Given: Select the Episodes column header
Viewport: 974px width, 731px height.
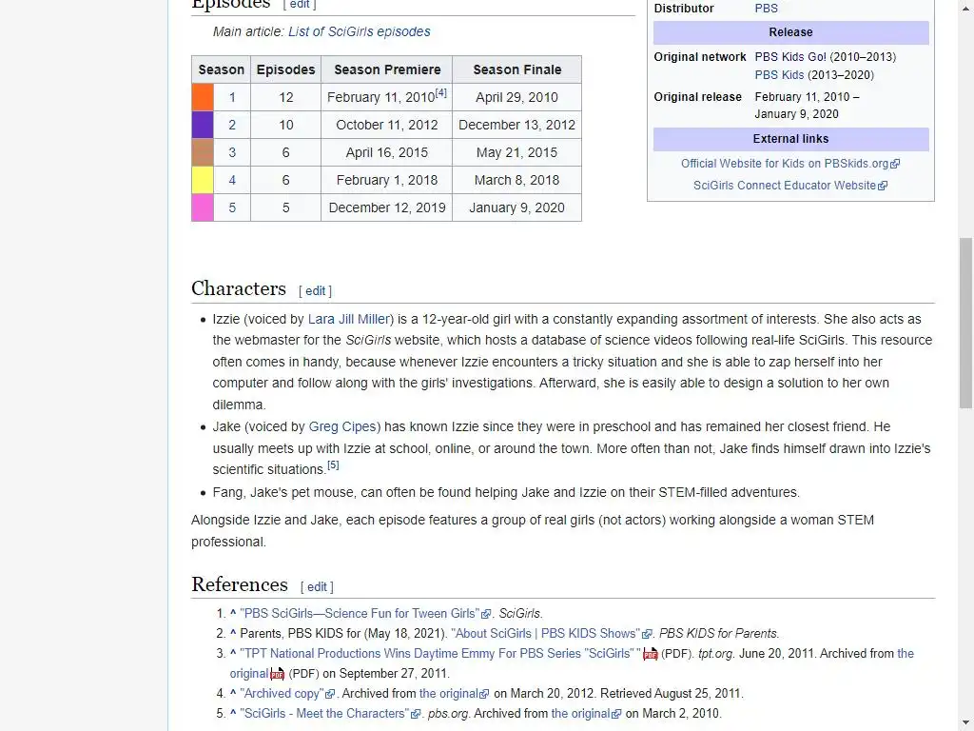Looking at the screenshot, I should [x=285, y=69].
